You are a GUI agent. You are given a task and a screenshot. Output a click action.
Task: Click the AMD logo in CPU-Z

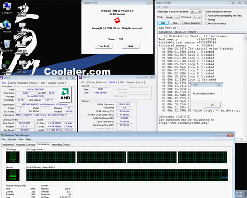65,94
